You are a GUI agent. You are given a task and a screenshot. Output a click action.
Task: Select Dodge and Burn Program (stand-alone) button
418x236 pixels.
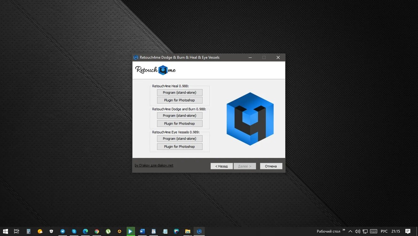click(179, 116)
